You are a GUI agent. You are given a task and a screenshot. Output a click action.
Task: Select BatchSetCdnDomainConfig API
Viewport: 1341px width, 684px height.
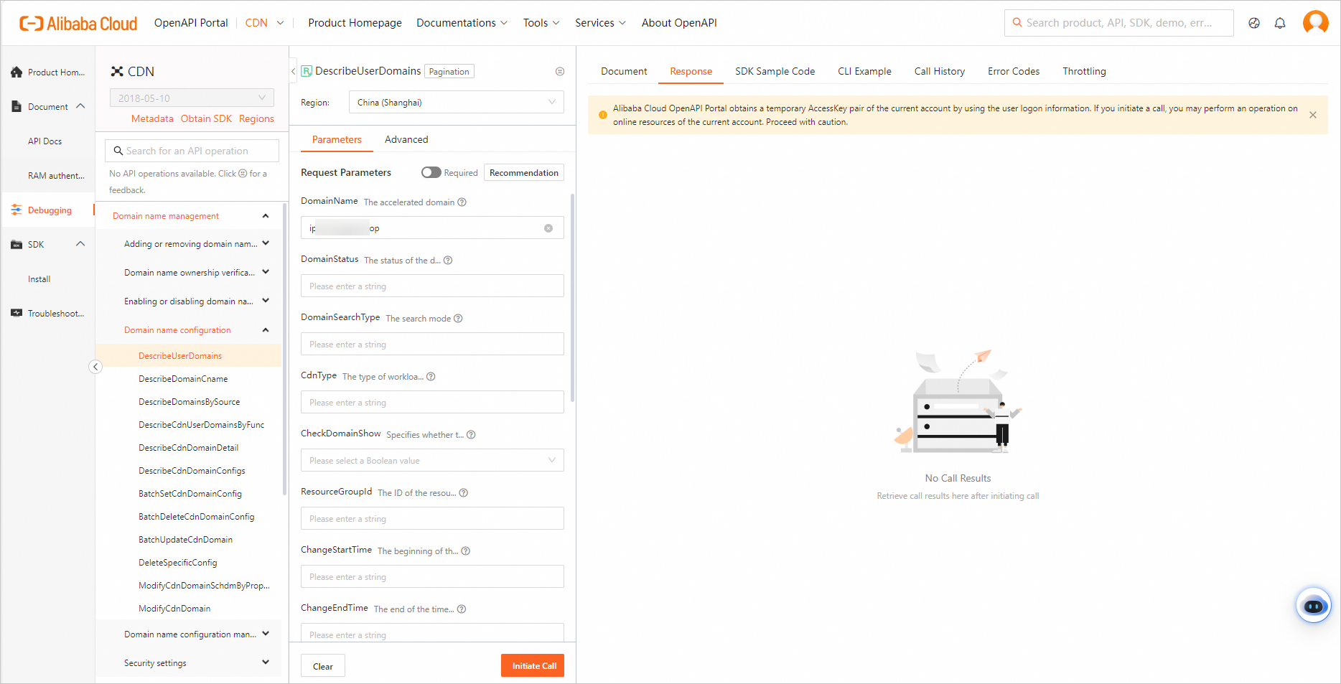tap(190, 494)
